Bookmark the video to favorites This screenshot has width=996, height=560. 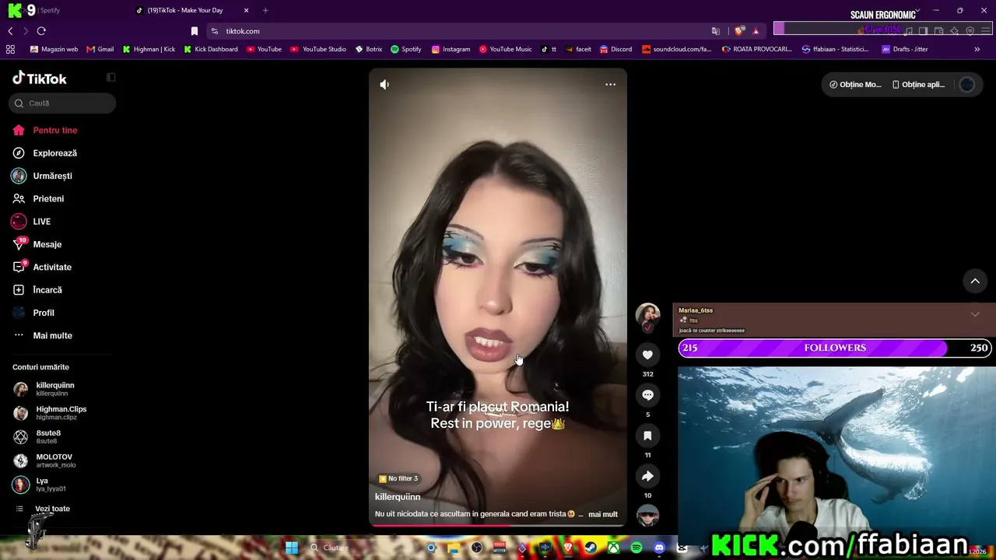click(647, 436)
